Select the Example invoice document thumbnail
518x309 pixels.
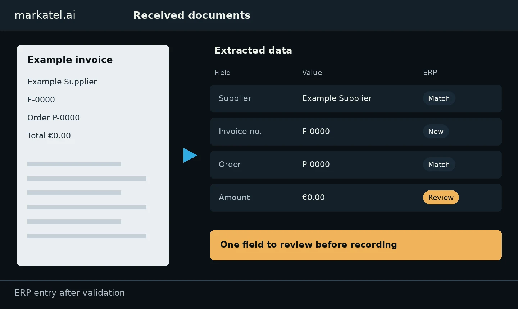tap(93, 155)
